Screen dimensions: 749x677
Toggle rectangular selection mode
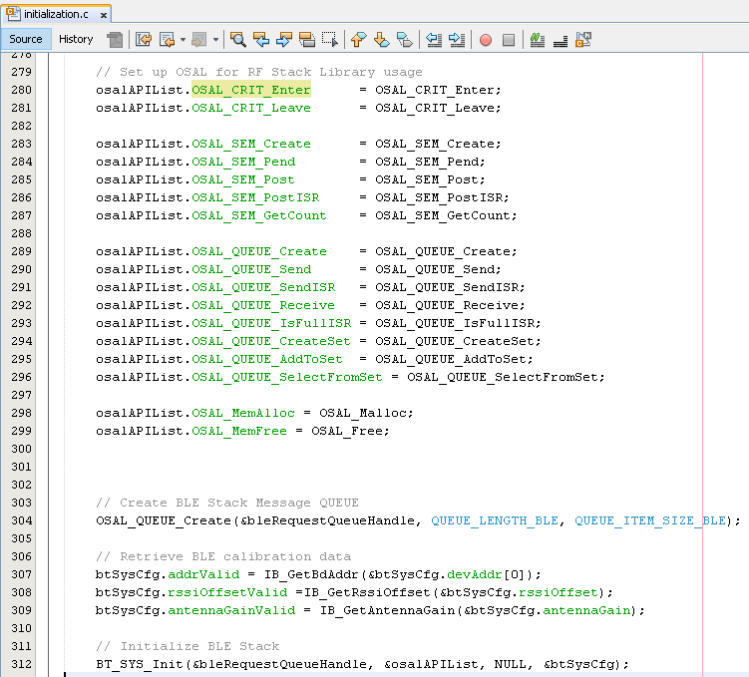[x=330, y=40]
